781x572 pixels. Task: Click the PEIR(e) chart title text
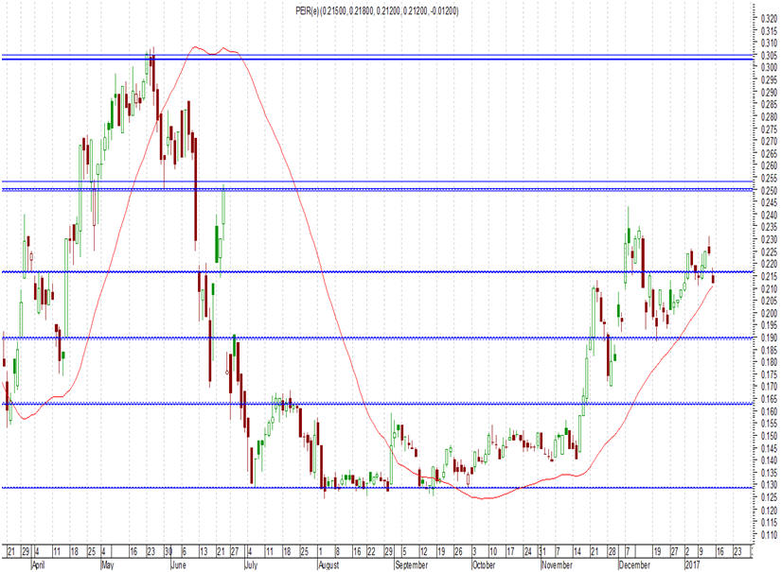377,10
